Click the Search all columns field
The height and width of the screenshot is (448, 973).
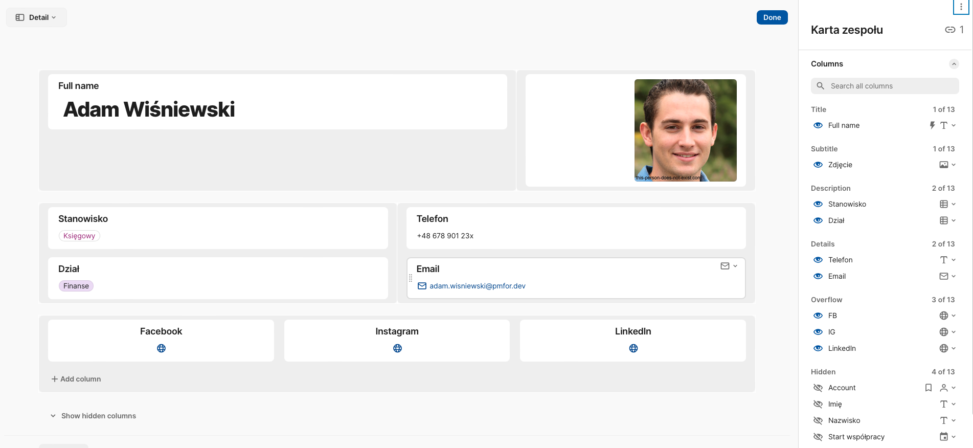[885, 86]
